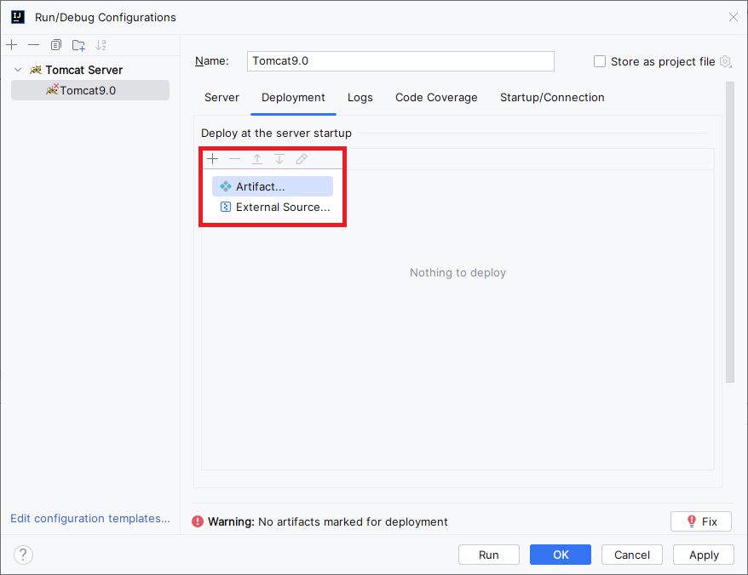This screenshot has height=575, width=748.
Task: Remove the selected configuration from sidebar toolbar
Action: coord(33,45)
